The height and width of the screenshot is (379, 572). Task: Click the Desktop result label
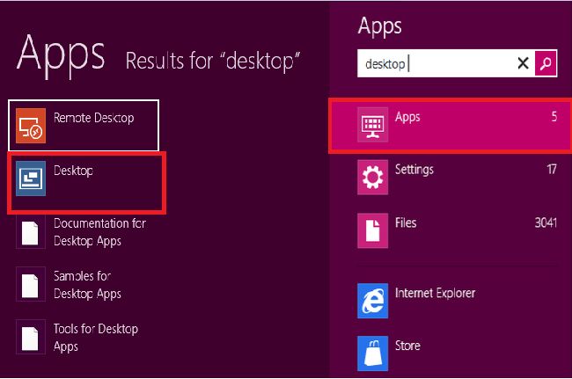pos(73,171)
